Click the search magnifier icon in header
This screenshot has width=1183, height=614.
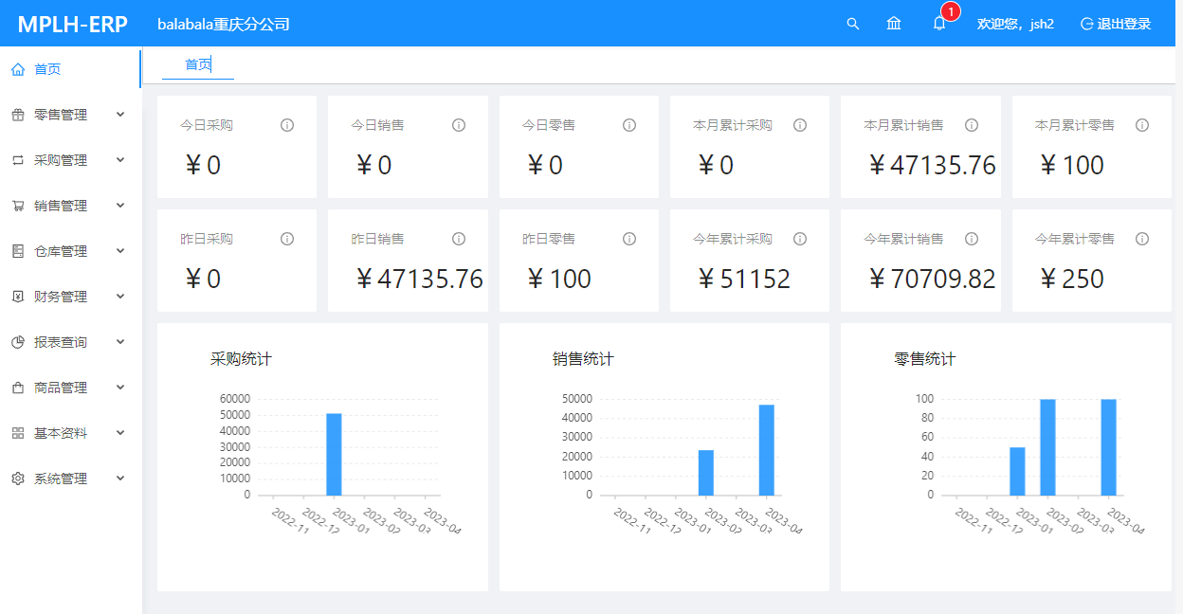click(852, 24)
